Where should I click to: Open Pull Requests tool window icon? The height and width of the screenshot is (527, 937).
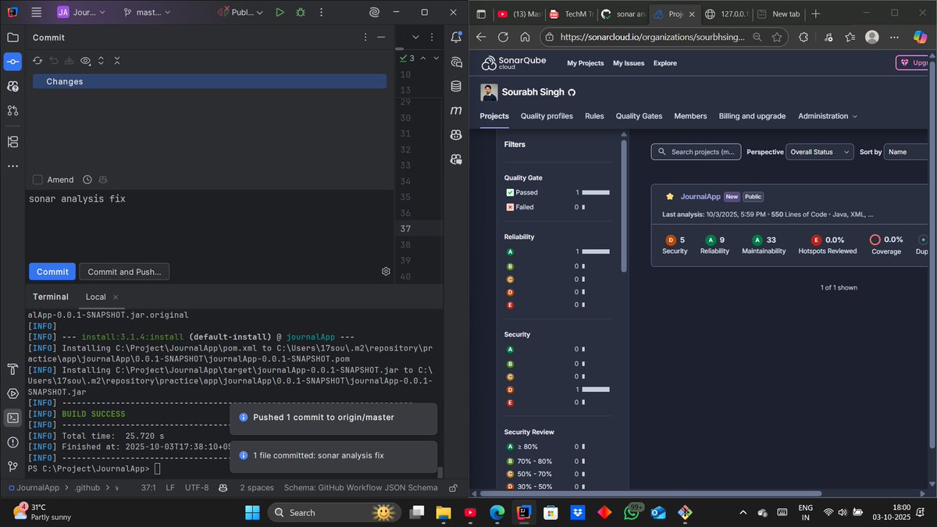[12, 111]
